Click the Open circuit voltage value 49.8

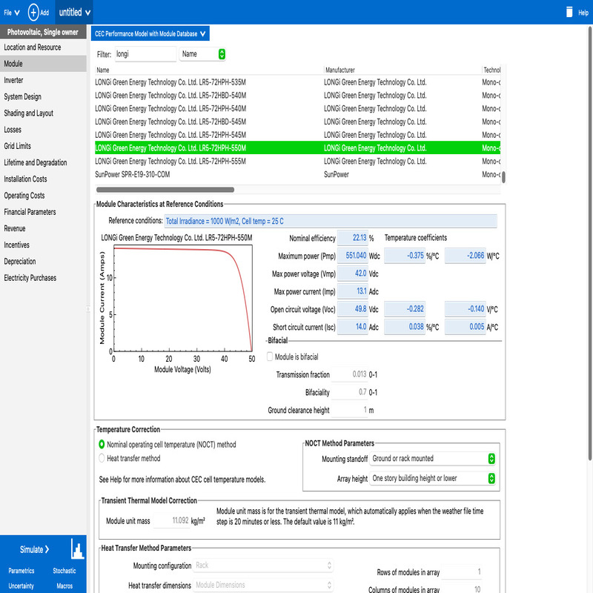pos(353,309)
